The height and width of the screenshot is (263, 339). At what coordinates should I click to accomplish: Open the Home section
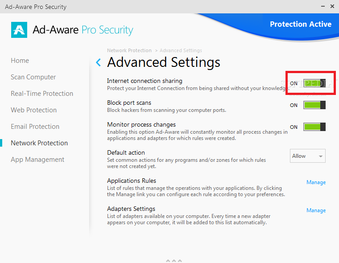(x=20, y=61)
